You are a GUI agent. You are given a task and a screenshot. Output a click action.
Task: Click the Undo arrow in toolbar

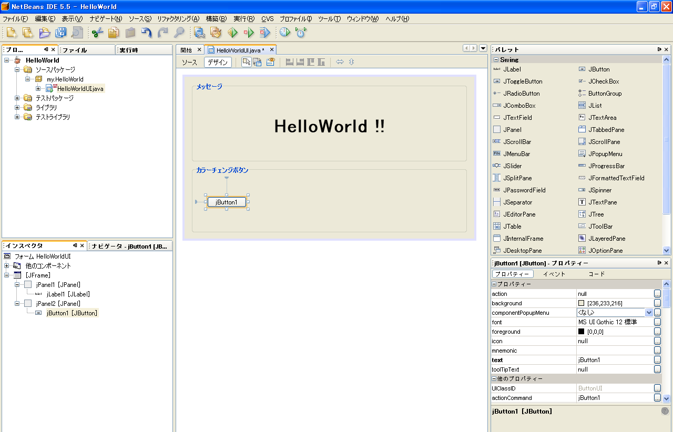[x=147, y=33]
